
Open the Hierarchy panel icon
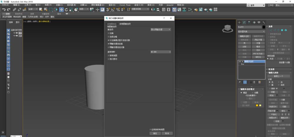[x=249, y=22]
